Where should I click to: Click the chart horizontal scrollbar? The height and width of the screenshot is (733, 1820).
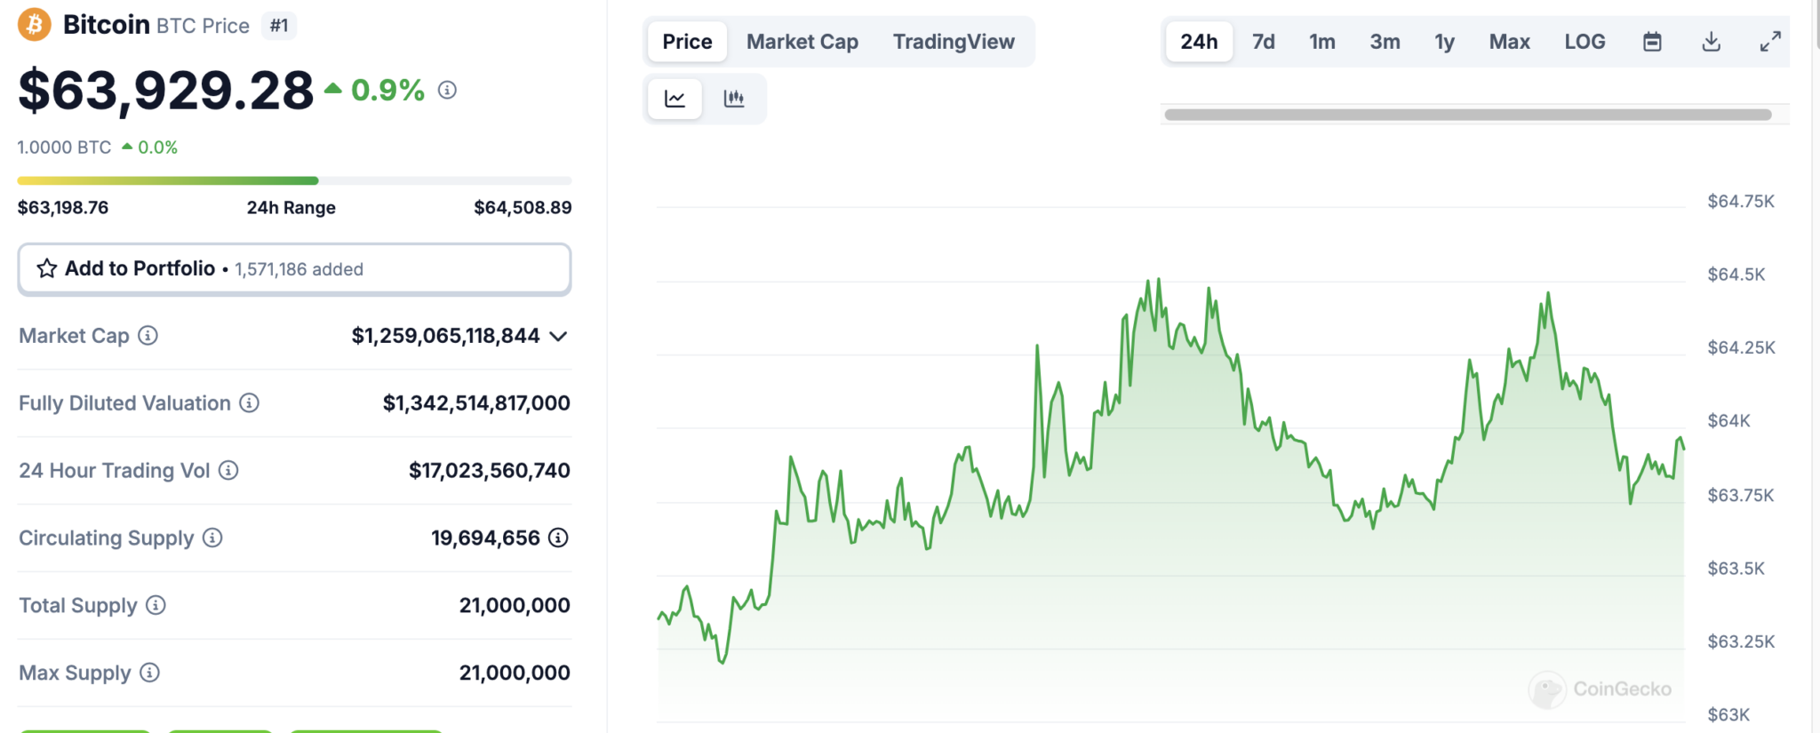coord(1468,115)
